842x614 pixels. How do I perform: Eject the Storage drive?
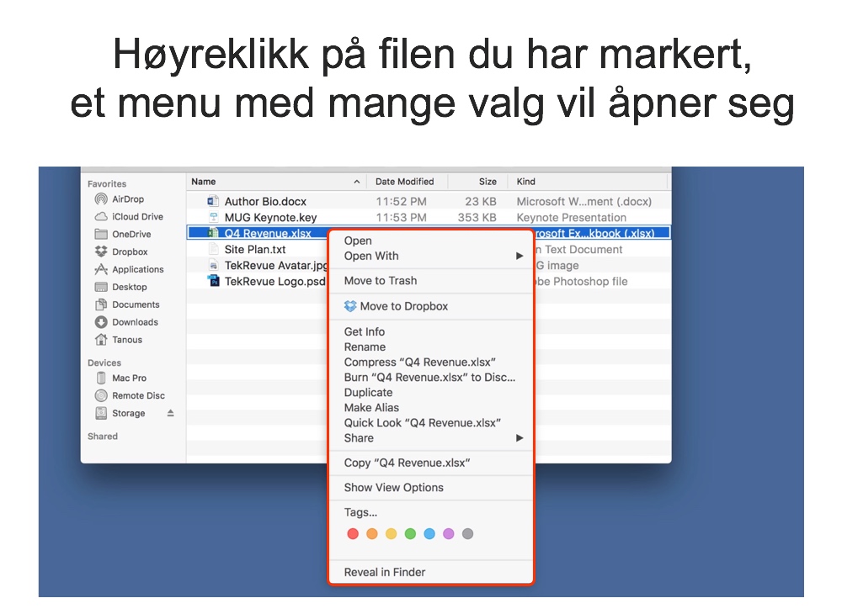pos(170,414)
